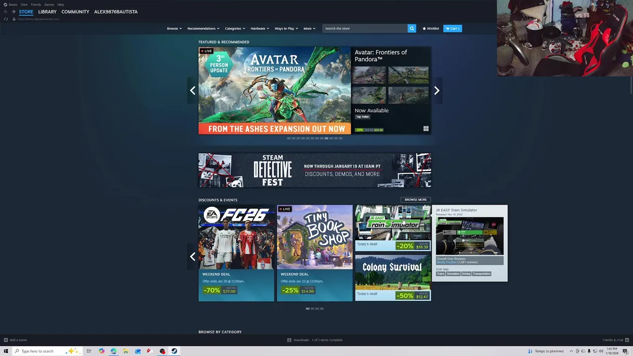The width and height of the screenshot is (633, 356).
Task: Click the Add a Game plus icon
Action: click(6, 340)
